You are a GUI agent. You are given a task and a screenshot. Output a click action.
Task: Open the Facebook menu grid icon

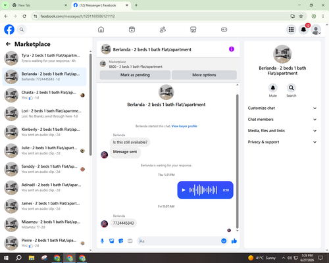coord(291,30)
